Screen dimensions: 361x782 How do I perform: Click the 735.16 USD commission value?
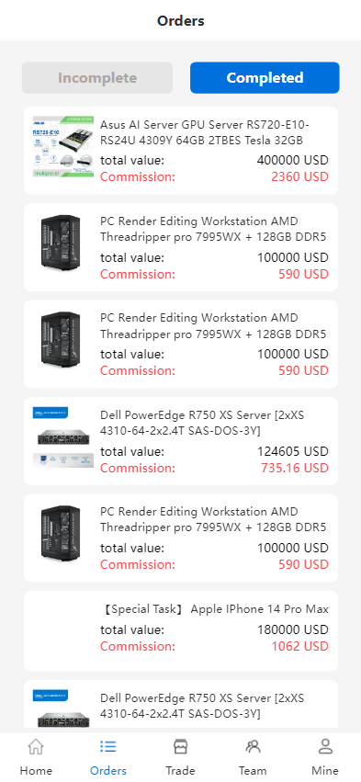(x=295, y=468)
